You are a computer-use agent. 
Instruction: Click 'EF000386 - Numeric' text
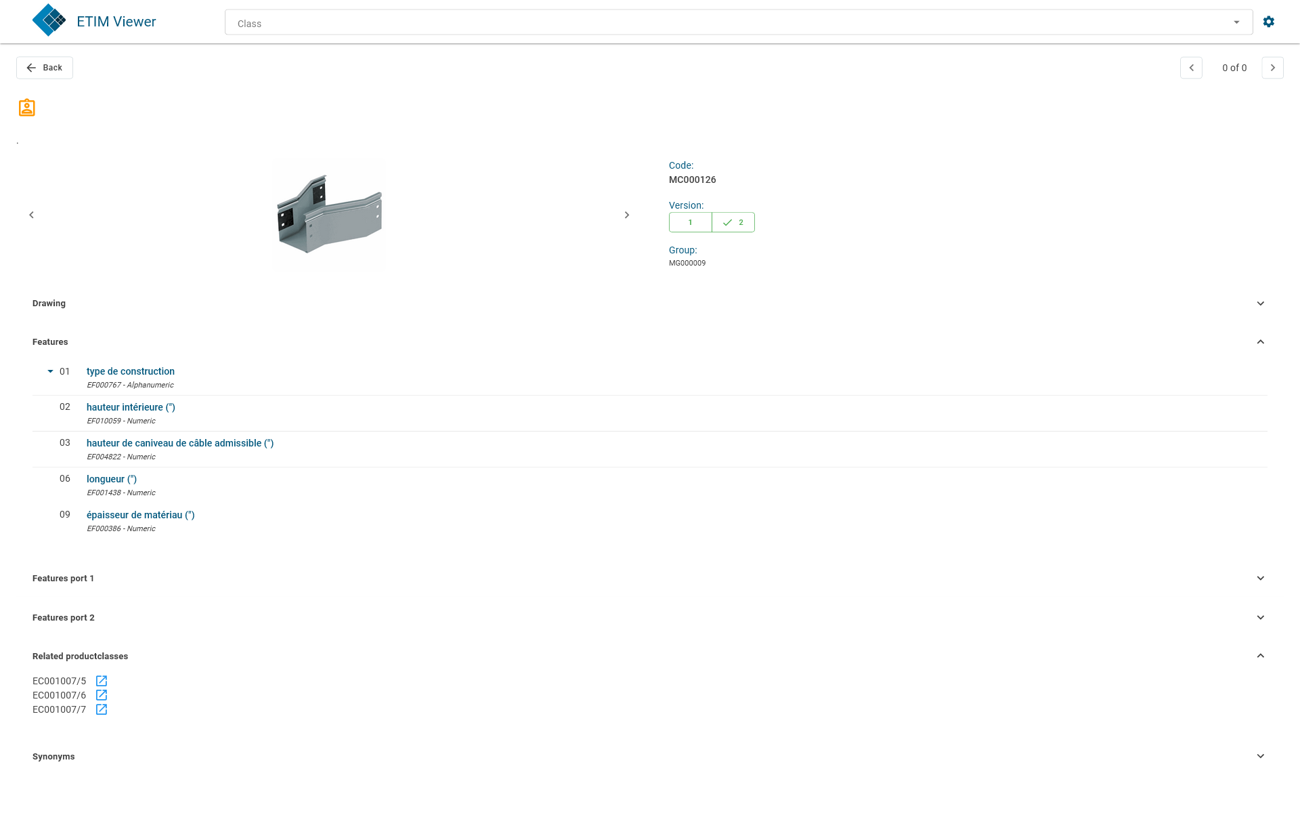pos(121,528)
